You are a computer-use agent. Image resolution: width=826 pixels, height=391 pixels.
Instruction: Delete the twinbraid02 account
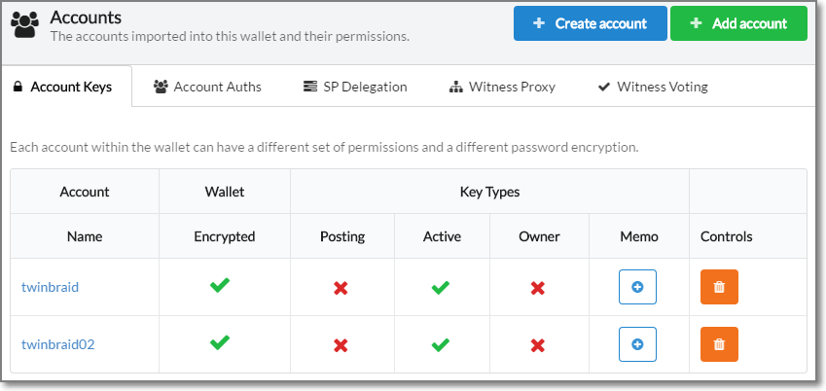719,344
